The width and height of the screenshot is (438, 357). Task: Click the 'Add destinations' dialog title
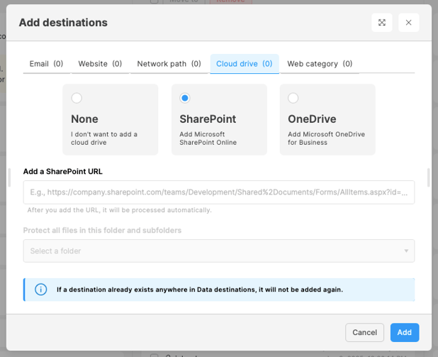(63, 23)
